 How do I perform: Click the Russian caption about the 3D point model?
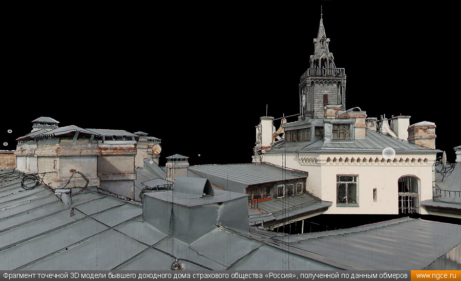(205, 276)
